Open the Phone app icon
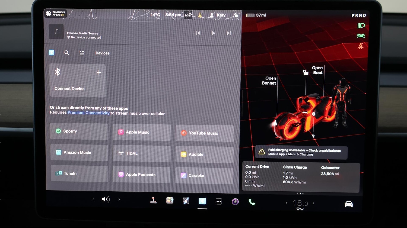407x228 pixels. tap(252, 201)
